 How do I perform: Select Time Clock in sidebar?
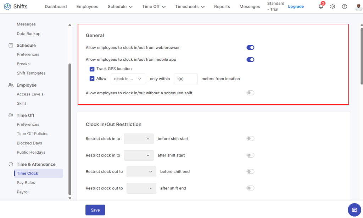(x=38, y=173)
